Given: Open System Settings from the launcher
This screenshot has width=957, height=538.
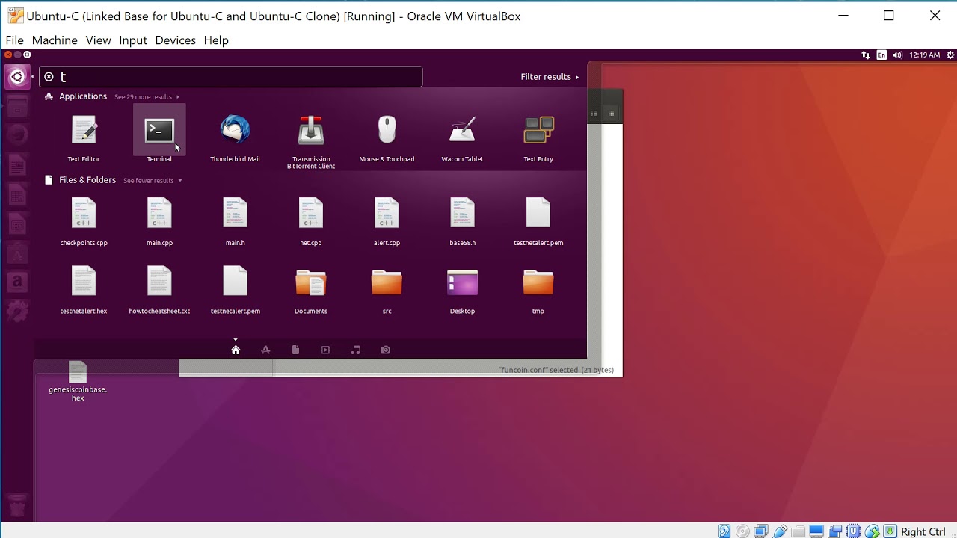Looking at the screenshot, I should [x=17, y=311].
